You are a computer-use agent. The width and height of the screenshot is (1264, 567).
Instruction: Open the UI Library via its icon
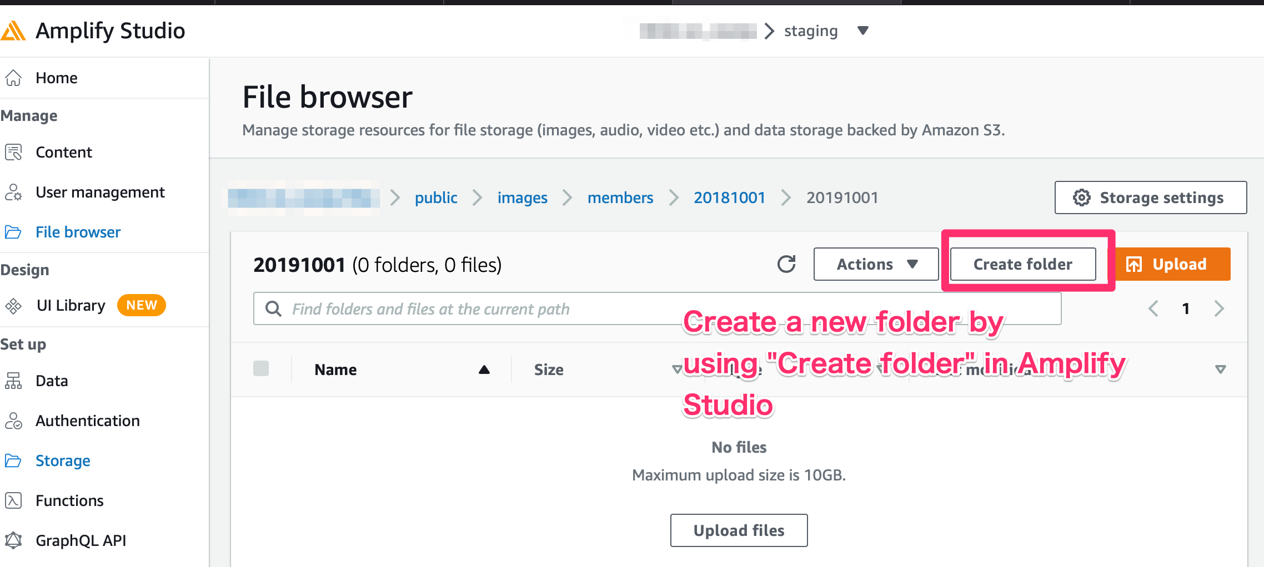(x=13, y=305)
